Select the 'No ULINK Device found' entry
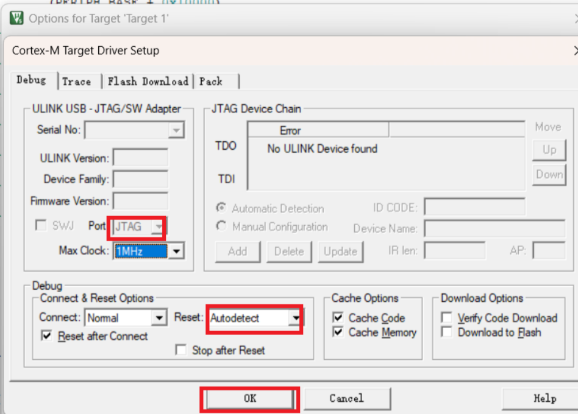Image resolution: width=578 pixels, height=414 pixels. [322, 149]
